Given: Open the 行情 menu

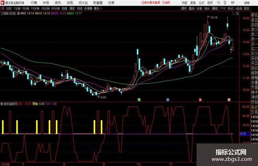Looking at the screenshot, I should (x=34, y=3).
